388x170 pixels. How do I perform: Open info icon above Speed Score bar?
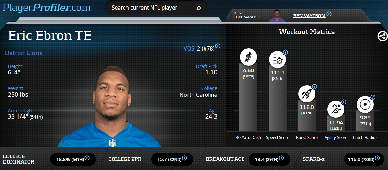[x=285, y=52]
